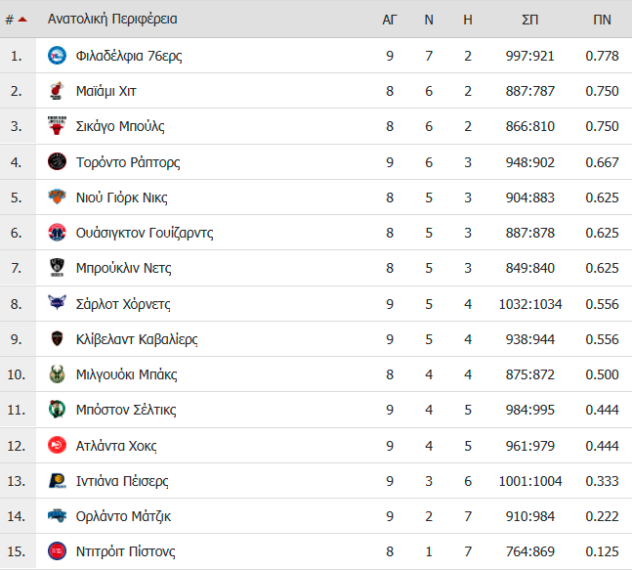Select the Ανατολική Περιφέρεια header
632x570 pixels.
[112, 19]
